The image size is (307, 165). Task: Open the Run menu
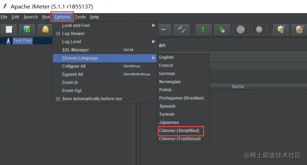tap(46, 17)
